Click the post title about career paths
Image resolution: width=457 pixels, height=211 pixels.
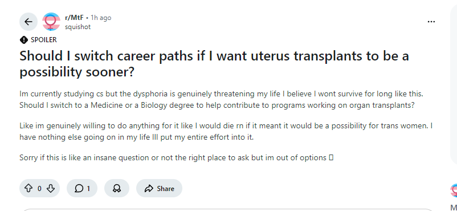click(214, 64)
